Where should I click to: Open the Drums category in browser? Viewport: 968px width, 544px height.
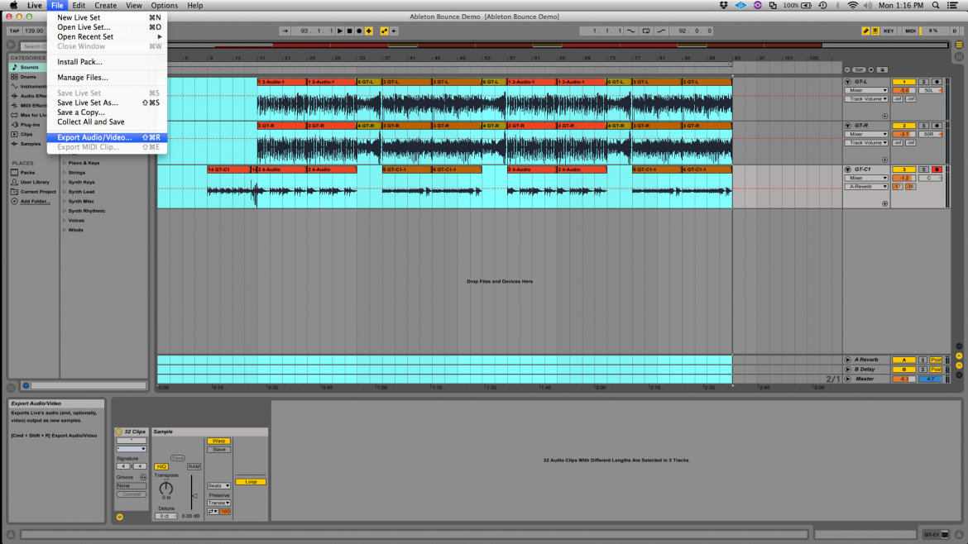click(x=28, y=77)
